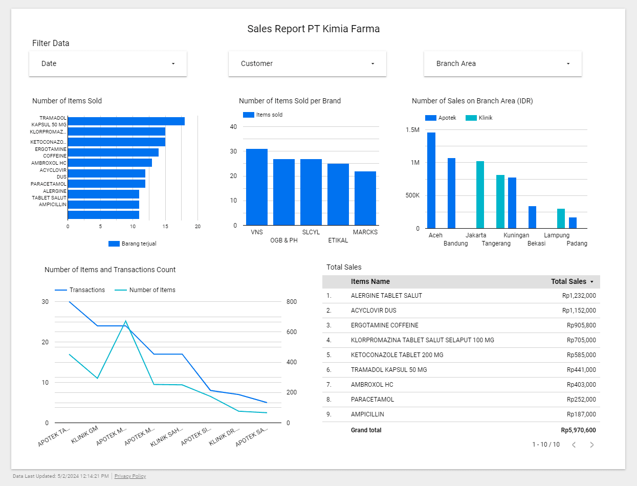Select the Kuningan Apotek bar
The height and width of the screenshot is (486, 637).
[512, 203]
